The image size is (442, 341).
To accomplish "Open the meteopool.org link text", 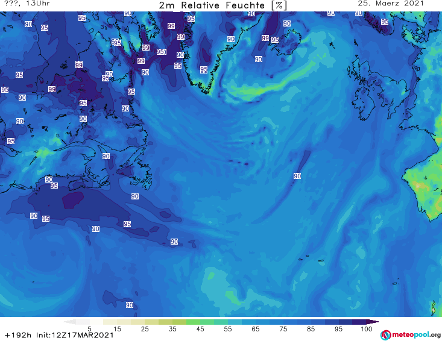I will (x=416, y=334).
